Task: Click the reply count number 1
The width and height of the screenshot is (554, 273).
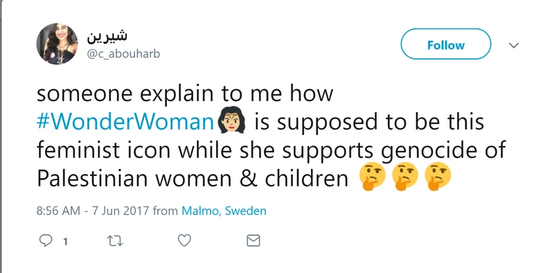Action: (x=65, y=242)
